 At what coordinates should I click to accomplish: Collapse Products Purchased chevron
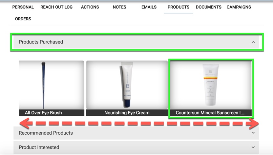tap(253, 42)
